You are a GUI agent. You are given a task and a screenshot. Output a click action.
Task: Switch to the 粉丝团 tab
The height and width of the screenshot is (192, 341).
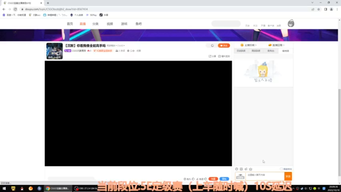(286, 51)
